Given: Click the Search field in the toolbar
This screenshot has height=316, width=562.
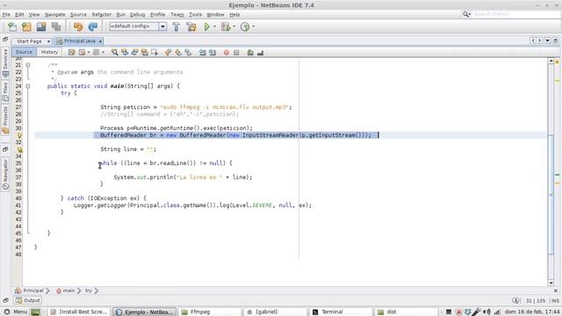Looking at the screenshot, I should (515, 14).
